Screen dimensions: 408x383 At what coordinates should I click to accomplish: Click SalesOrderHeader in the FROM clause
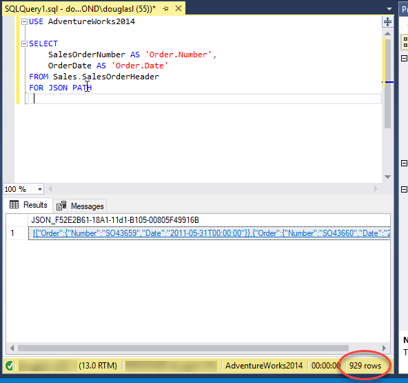(120, 77)
